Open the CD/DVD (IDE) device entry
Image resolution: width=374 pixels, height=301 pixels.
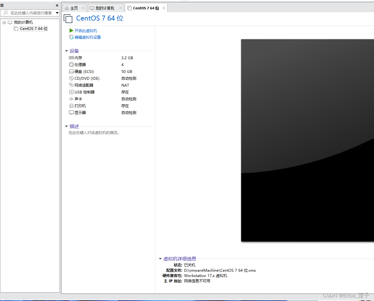pos(87,79)
